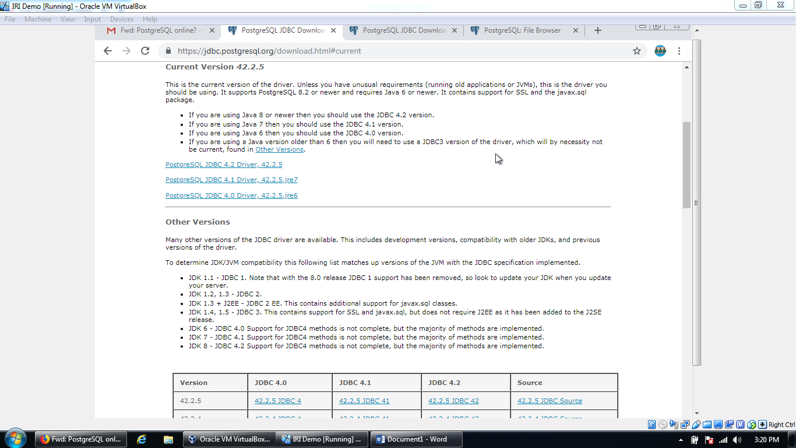Open the VirtualBox View menu
The image size is (796, 448).
tap(68, 19)
